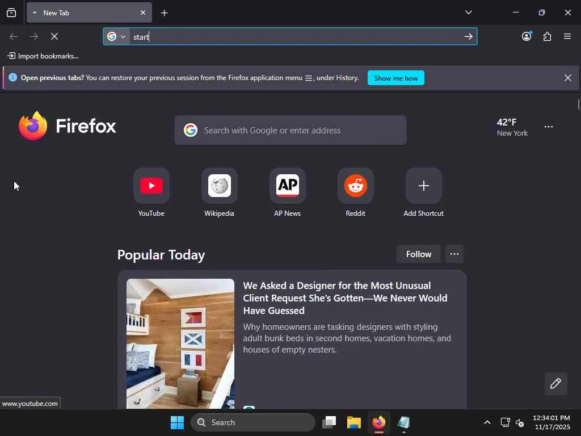The width and height of the screenshot is (581, 436).
Task: Open the Firefox application hamburger menu
Action: point(567,36)
